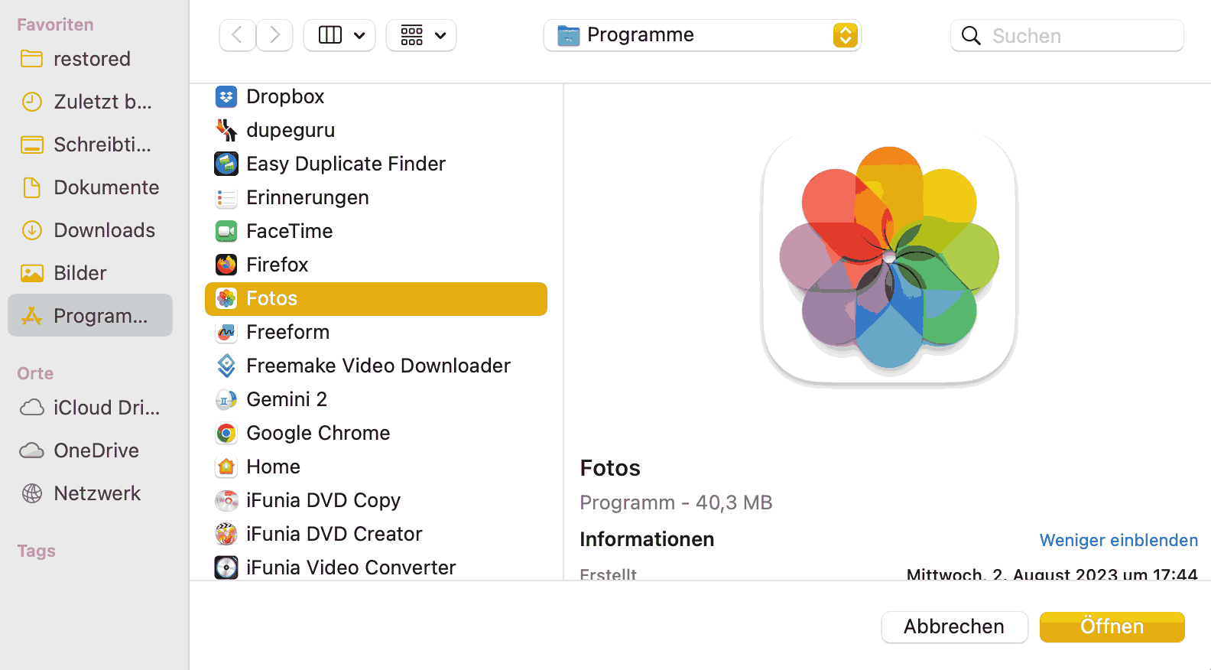Select Freemake Video Downloader name
The height and width of the screenshot is (670, 1211).
378,366
